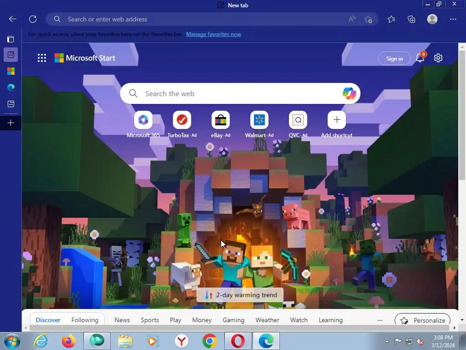
Task: Select the highlighted New tab sidebar item
Action: click(x=11, y=55)
